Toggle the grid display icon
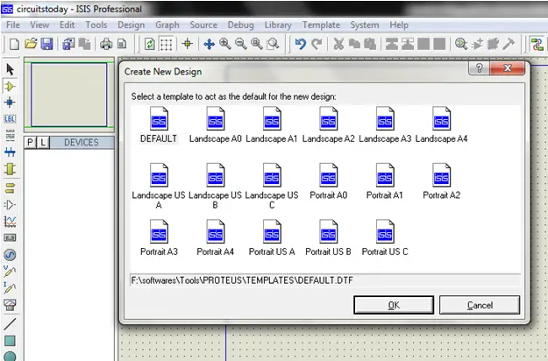 [x=166, y=44]
